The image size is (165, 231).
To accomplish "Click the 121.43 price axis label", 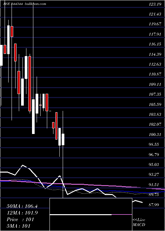I will click(155, 14).
